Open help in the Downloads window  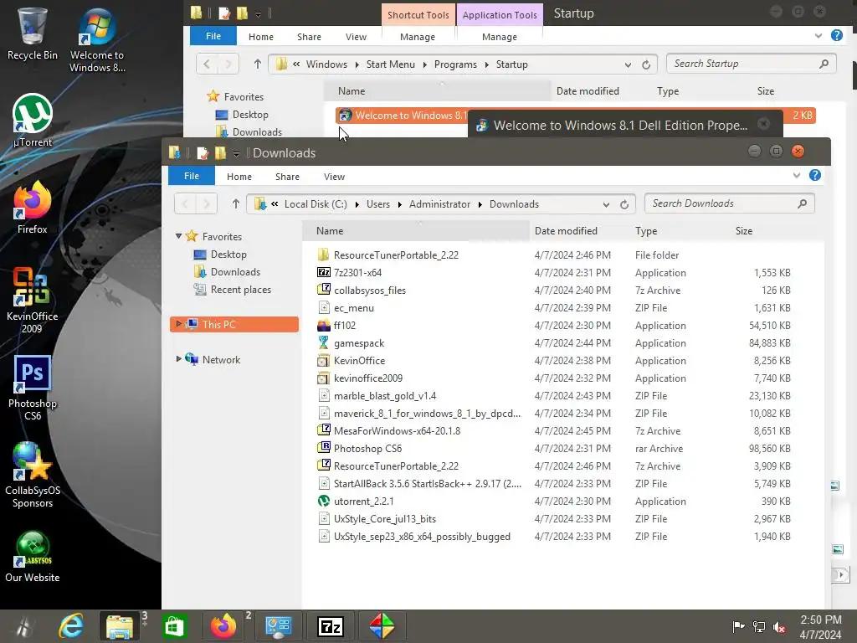pos(815,175)
